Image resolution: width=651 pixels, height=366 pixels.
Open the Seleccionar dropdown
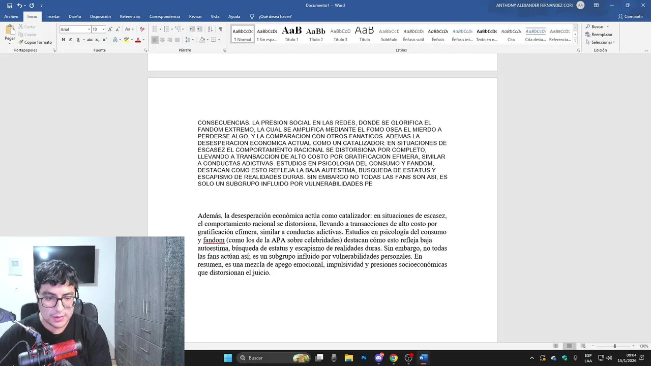point(600,42)
